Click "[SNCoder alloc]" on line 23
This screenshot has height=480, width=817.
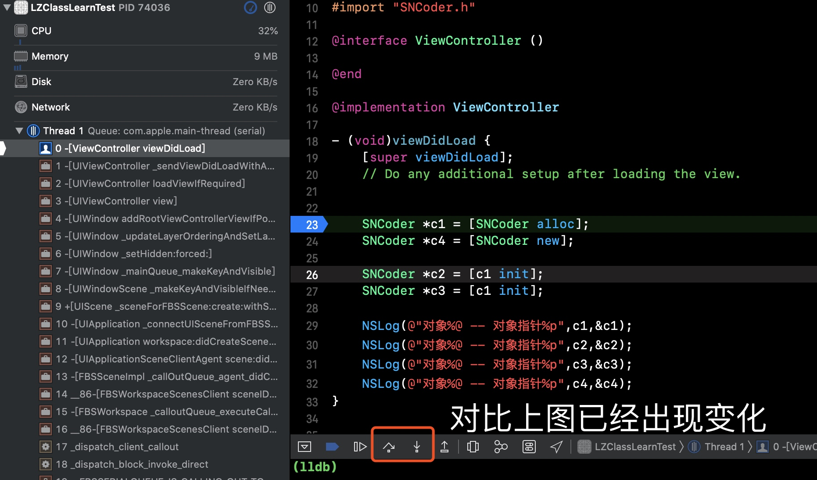click(x=525, y=224)
